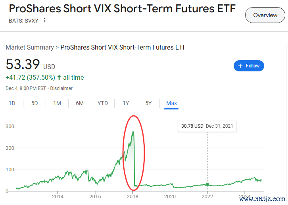Choose the 1Y chart range
The image size is (288, 205).
point(126,103)
